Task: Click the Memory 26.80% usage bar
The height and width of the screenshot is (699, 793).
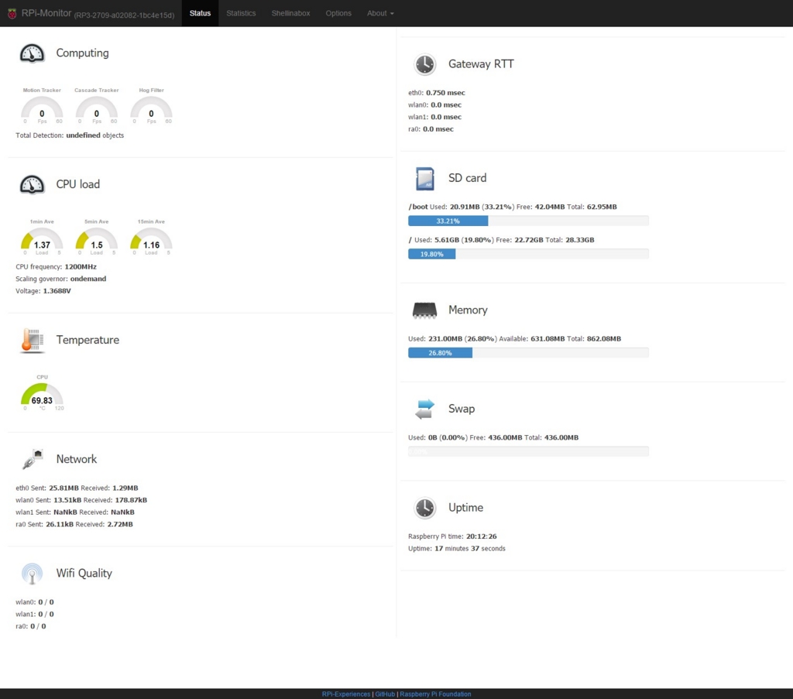Action: pos(528,353)
